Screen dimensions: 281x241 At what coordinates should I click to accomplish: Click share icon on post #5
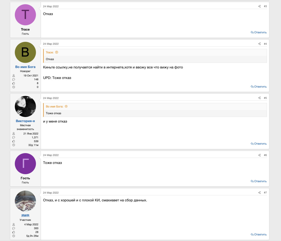[259, 98]
